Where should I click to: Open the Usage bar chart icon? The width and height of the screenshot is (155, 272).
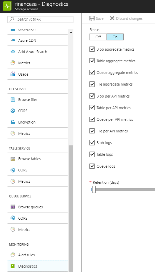(x=13, y=74)
